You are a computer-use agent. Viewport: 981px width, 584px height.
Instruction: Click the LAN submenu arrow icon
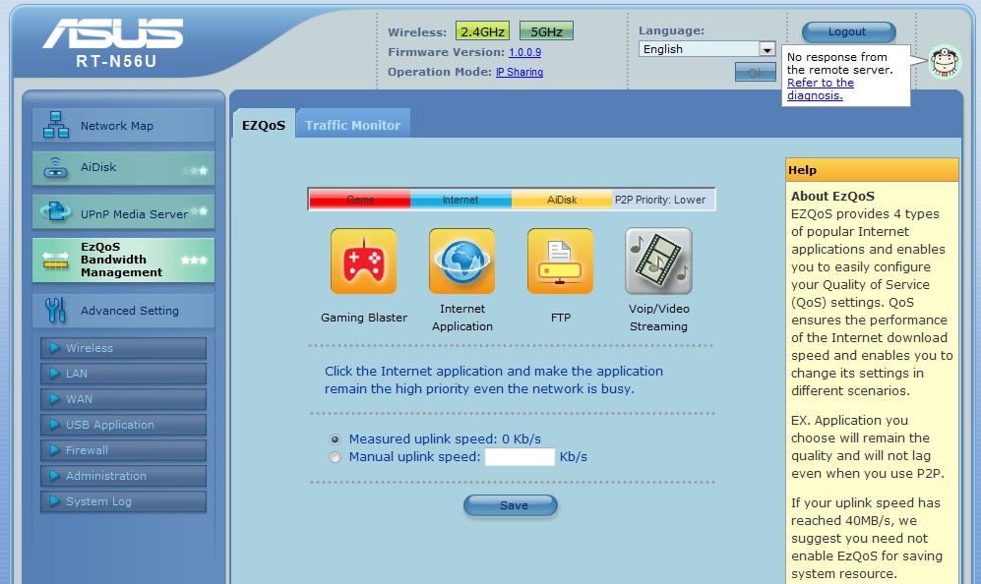(54, 374)
